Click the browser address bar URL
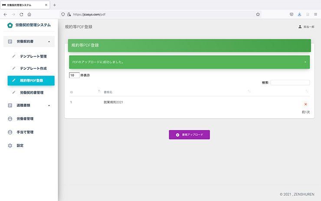This screenshot has width=321, height=201. [x=89, y=14]
